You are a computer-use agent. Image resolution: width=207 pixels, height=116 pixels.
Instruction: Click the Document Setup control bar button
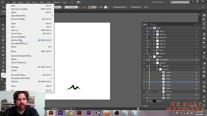point(120,7)
